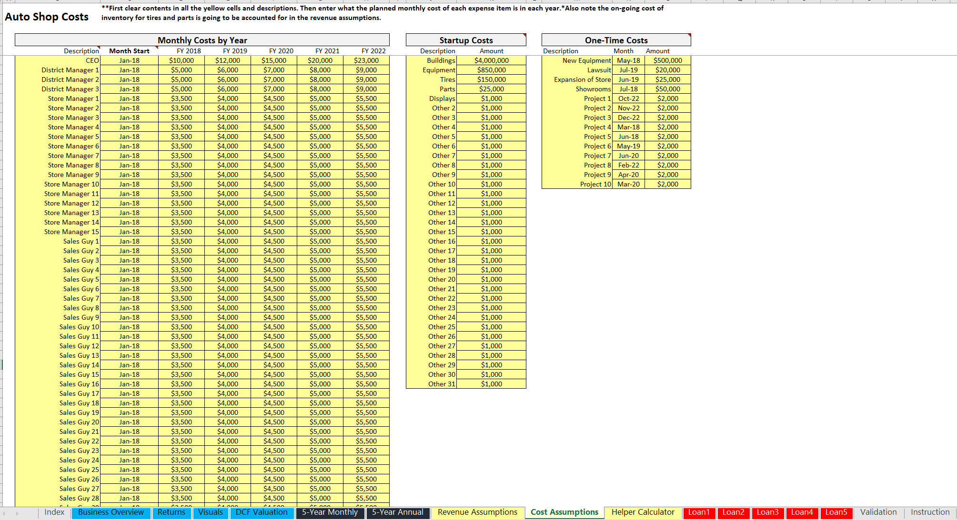Select Sales Guy 20 description cell
The image size is (957, 520).
58,422
